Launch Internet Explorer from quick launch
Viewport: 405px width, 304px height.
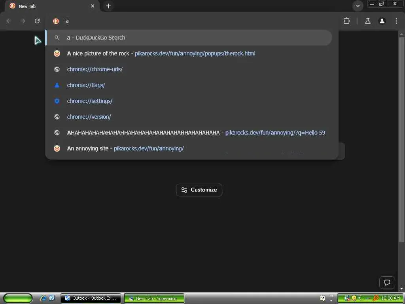click(43, 298)
